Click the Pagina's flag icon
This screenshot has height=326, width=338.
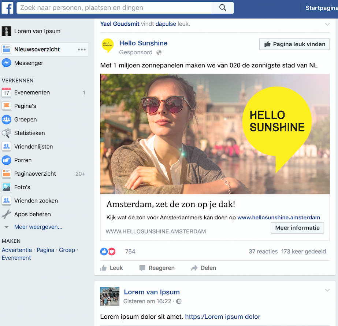[7, 106]
